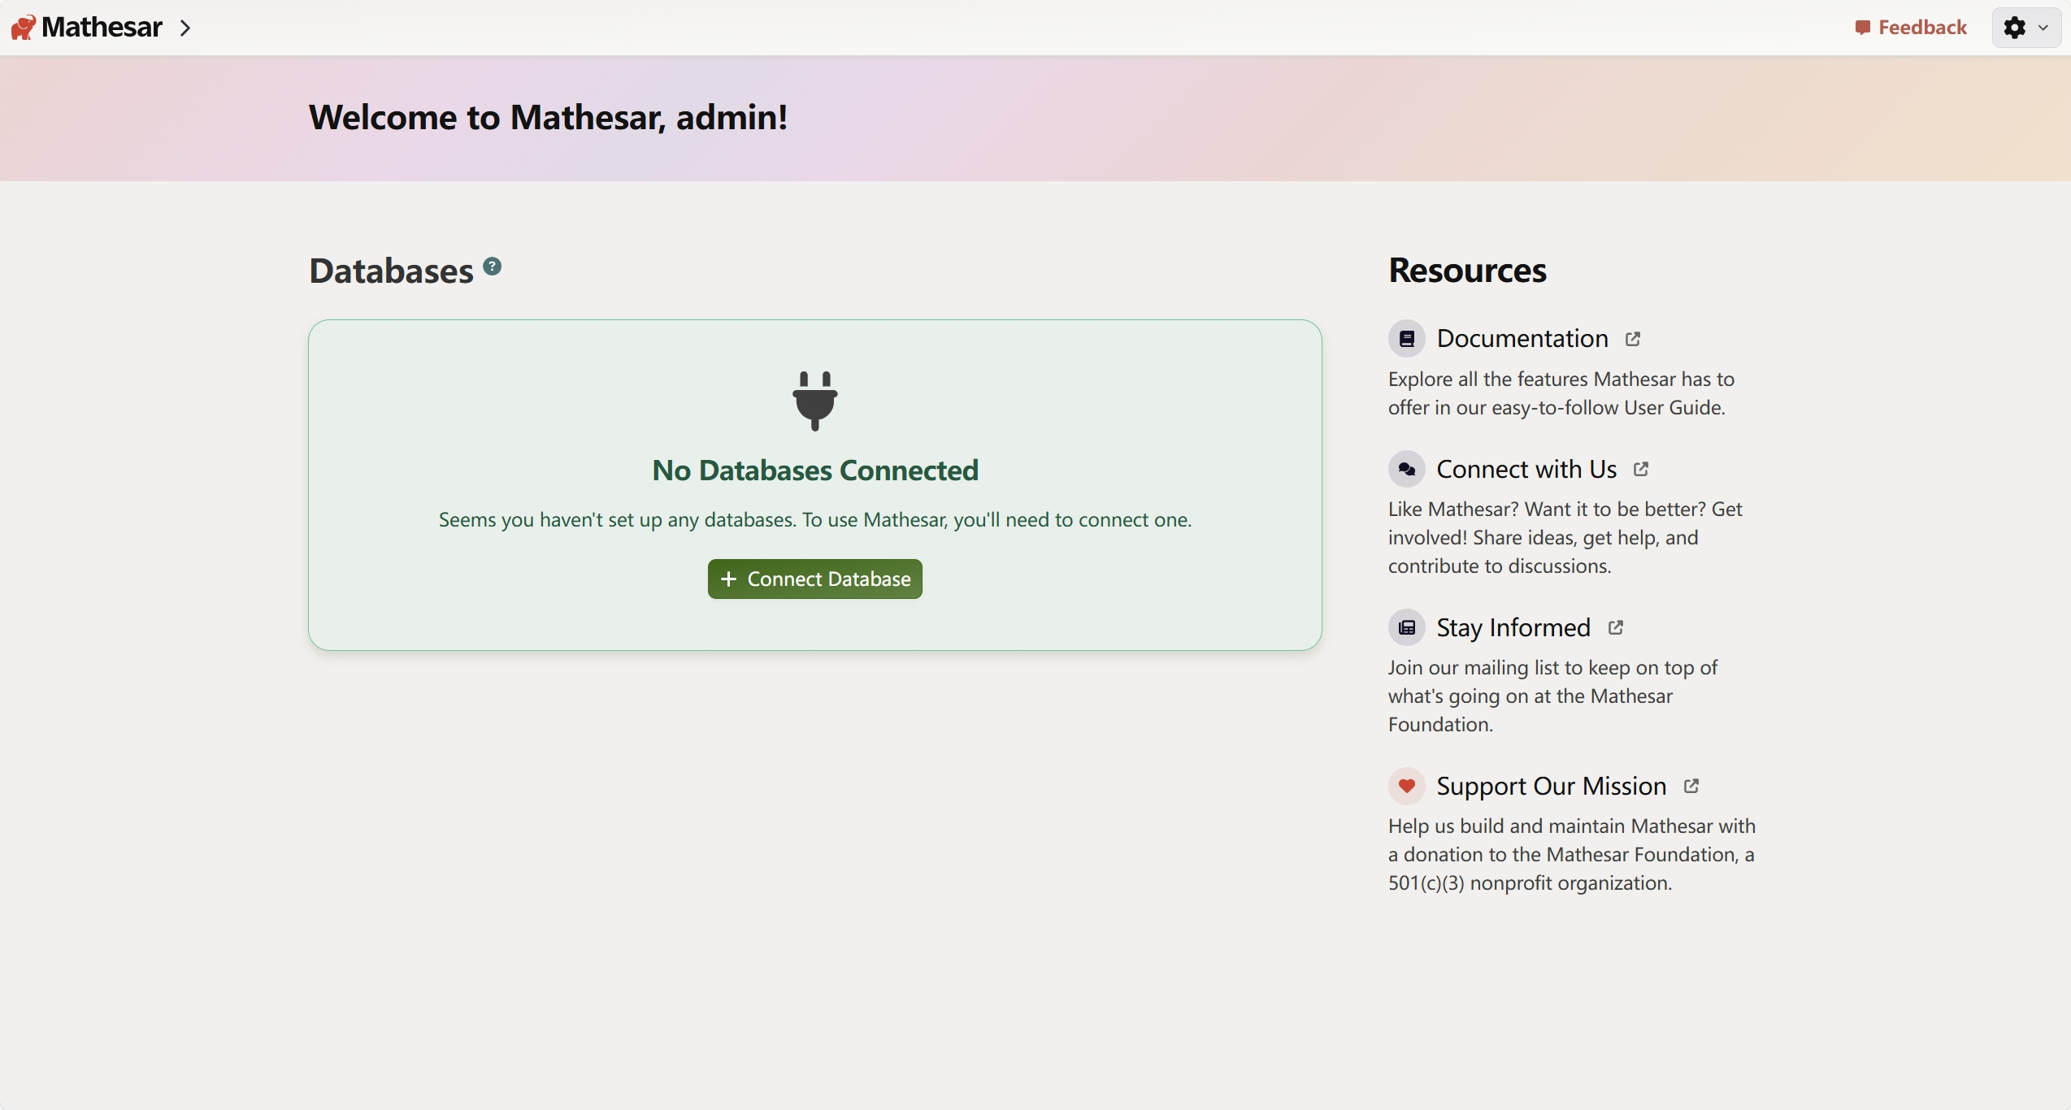The width and height of the screenshot is (2071, 1110).
Task: Click the Databases help question-mark icon
Action: [492, 267]
